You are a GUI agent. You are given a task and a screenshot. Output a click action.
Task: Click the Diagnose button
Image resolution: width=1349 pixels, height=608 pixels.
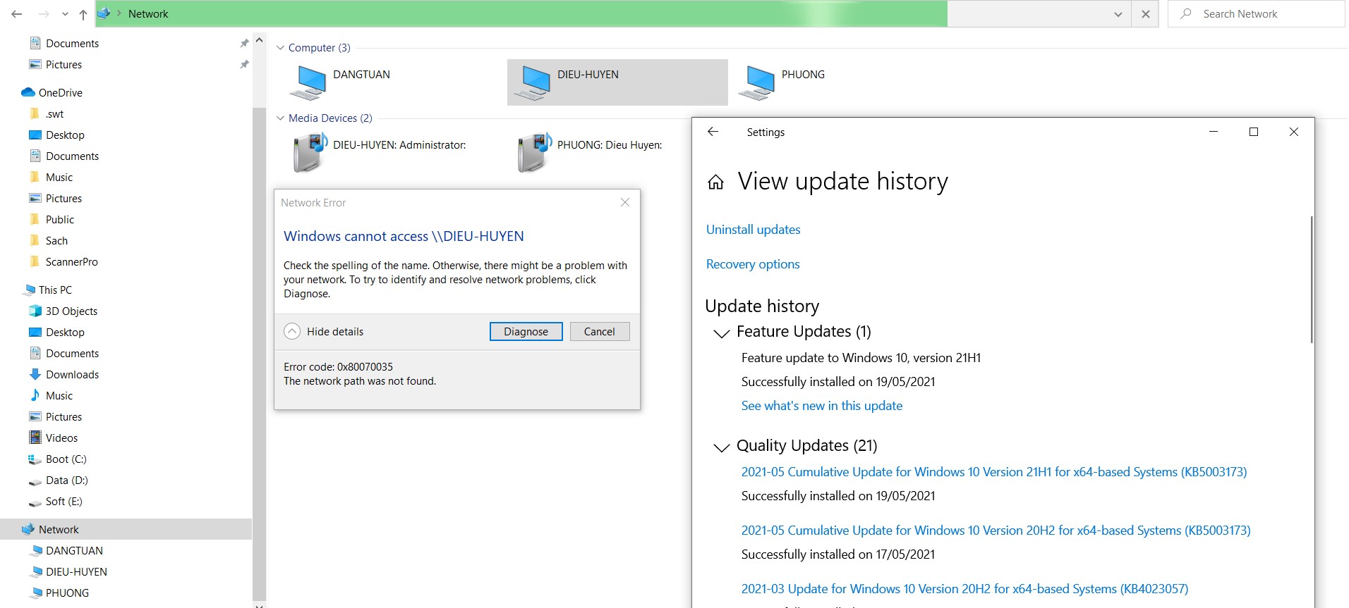click(x=526, y=331)
